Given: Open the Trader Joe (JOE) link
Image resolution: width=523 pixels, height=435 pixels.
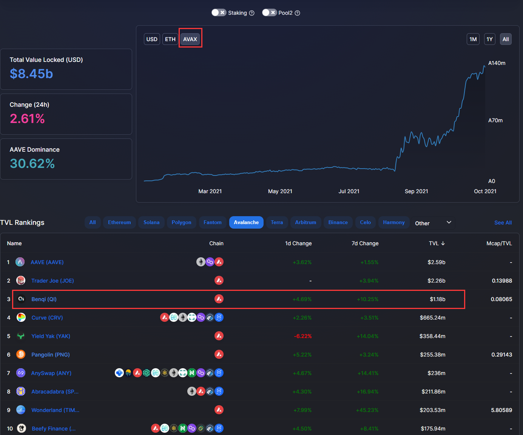Looking at the screenshot, I should click(x=52, y=281).
